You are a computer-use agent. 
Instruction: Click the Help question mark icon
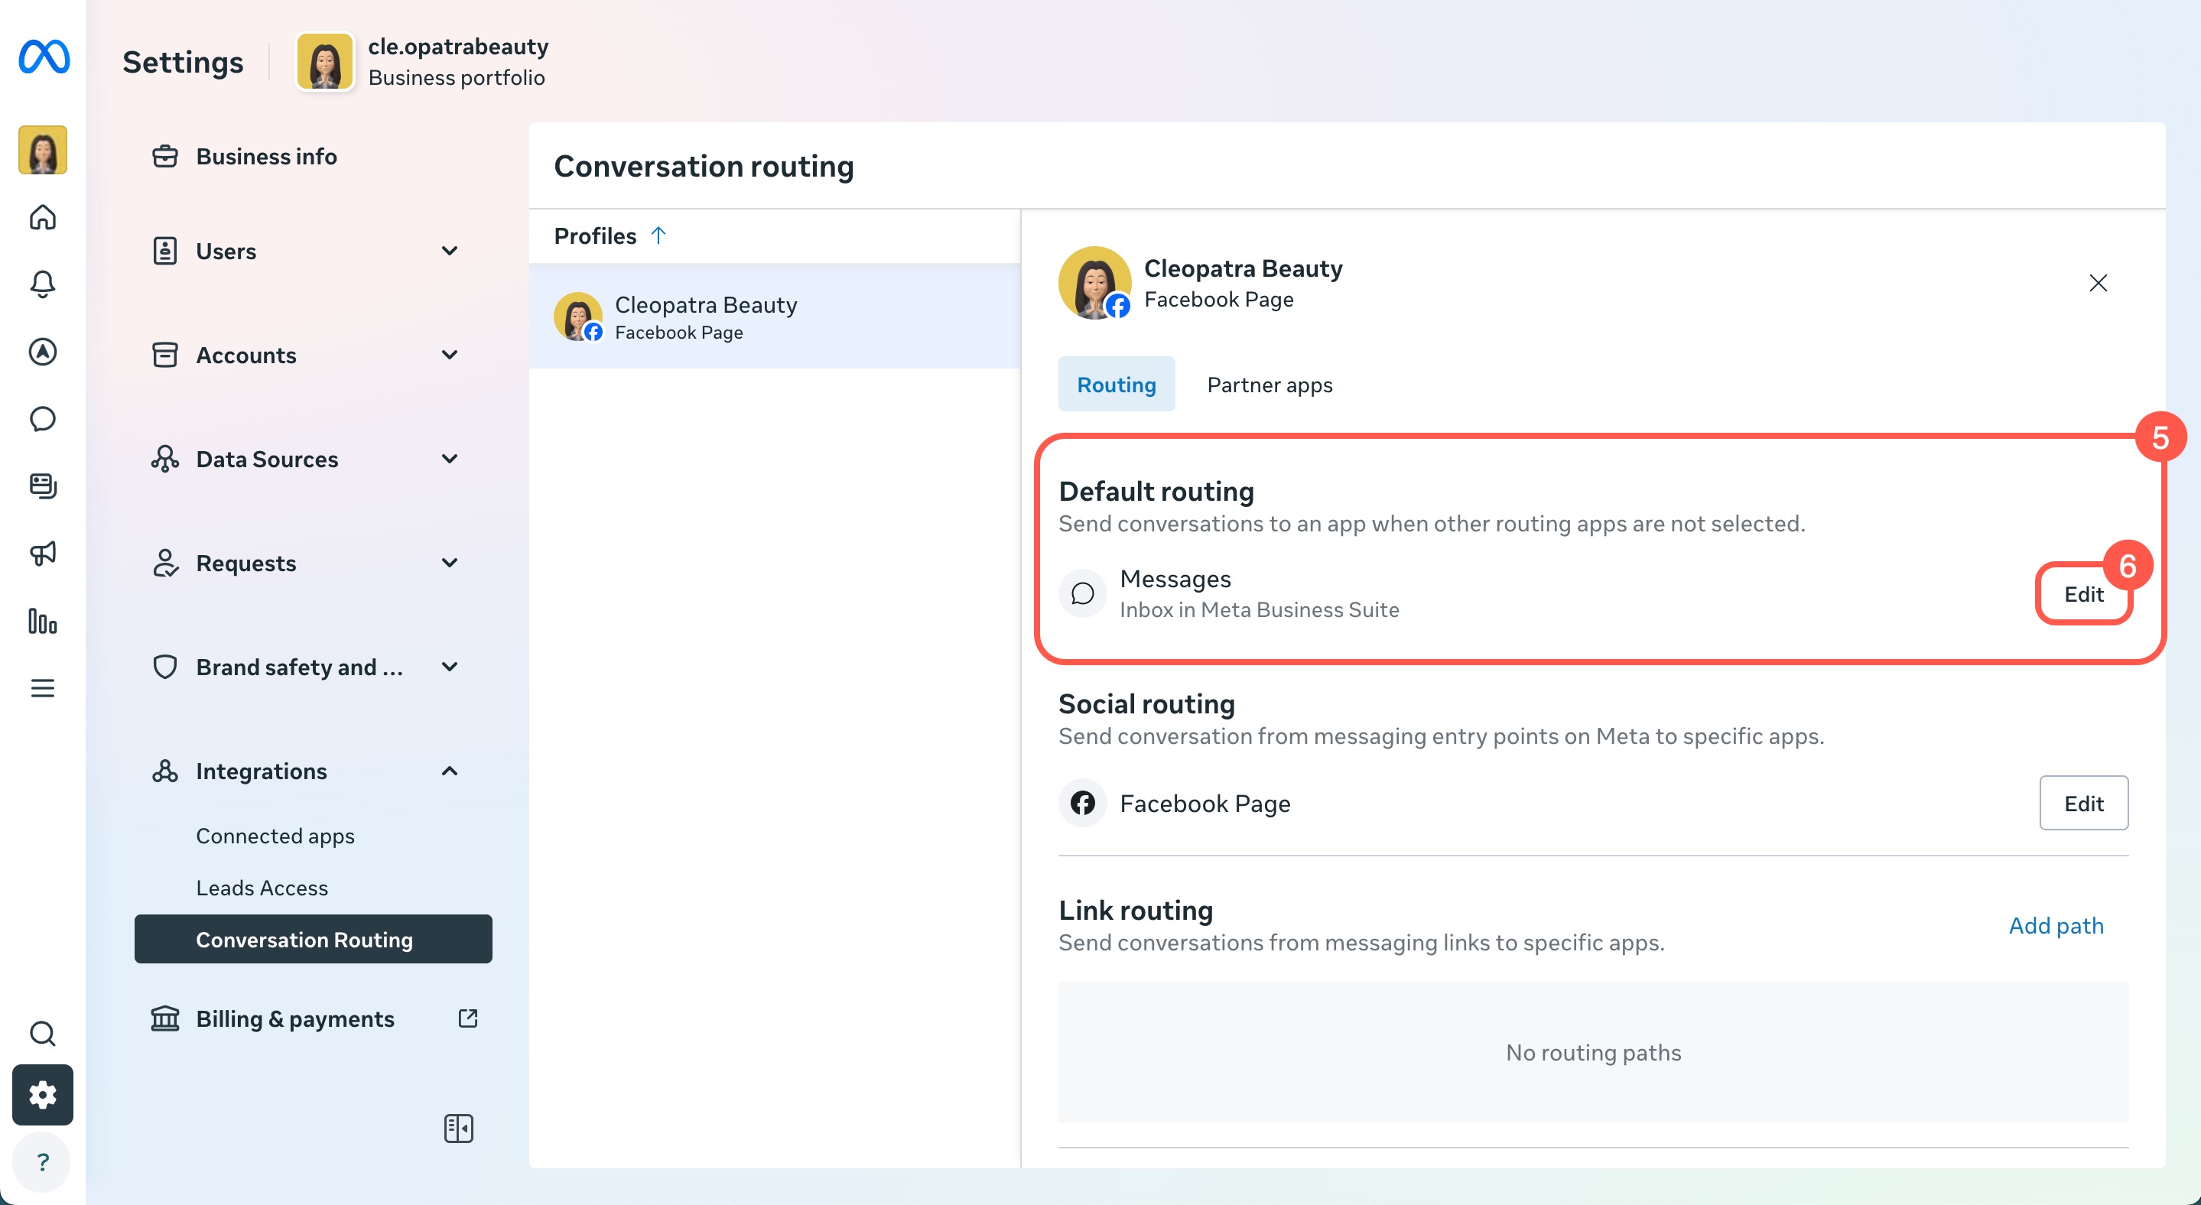click(x=43, y=1161)
